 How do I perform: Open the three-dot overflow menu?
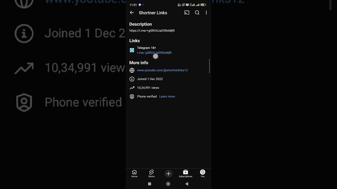pos(206,13)
